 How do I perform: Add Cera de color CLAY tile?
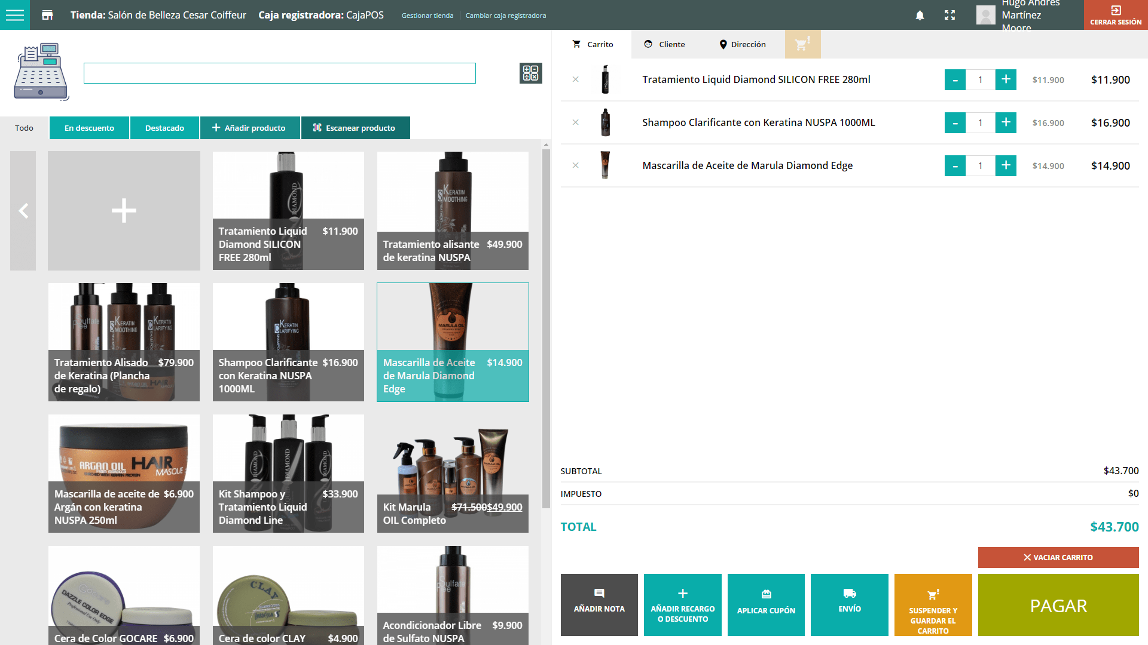pos(288,595)
